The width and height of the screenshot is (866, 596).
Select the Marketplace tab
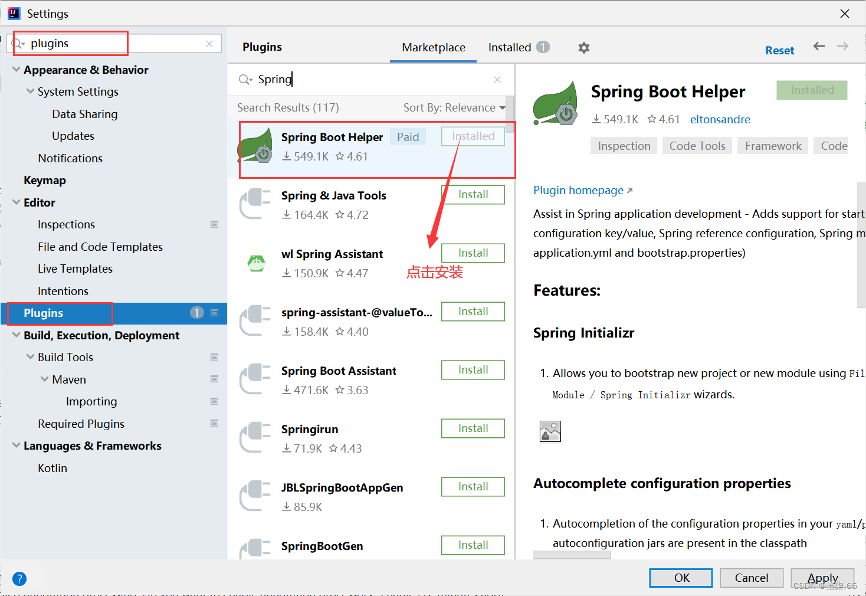click(433, 47)
